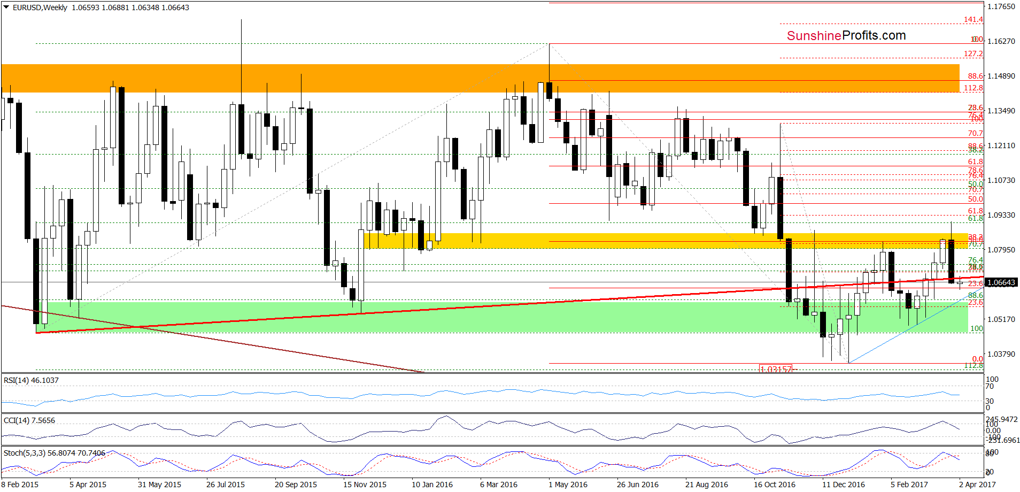Click the 1.03790 price axis label
1020x492 pixels.
pyautogui.click(x=1001, y=354)
